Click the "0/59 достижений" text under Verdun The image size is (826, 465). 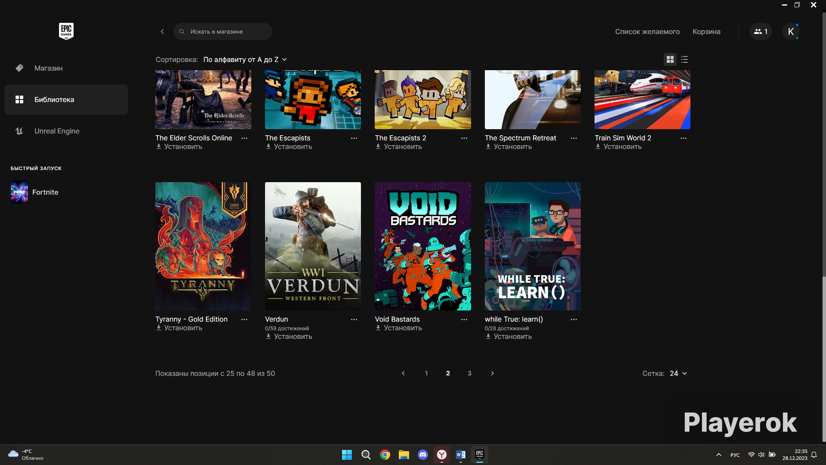click(x=287, y=328)
